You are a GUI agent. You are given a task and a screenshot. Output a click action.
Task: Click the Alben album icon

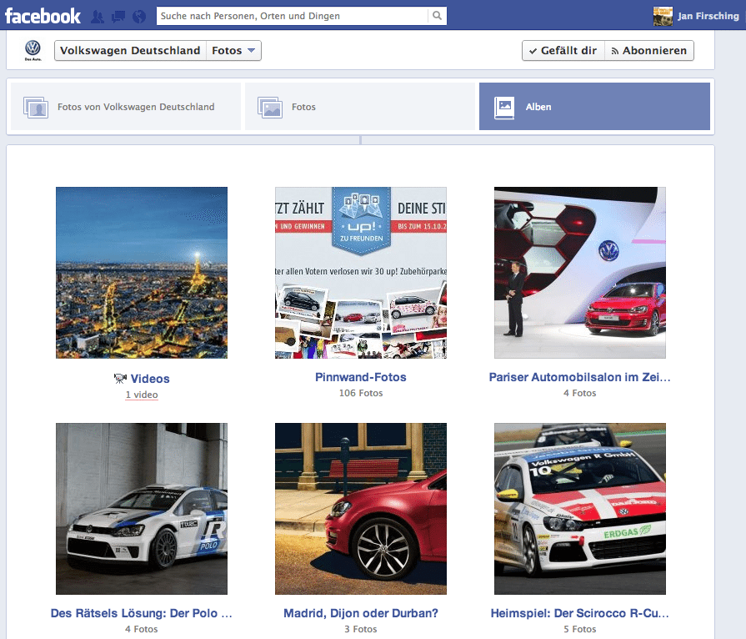point(504,107)
